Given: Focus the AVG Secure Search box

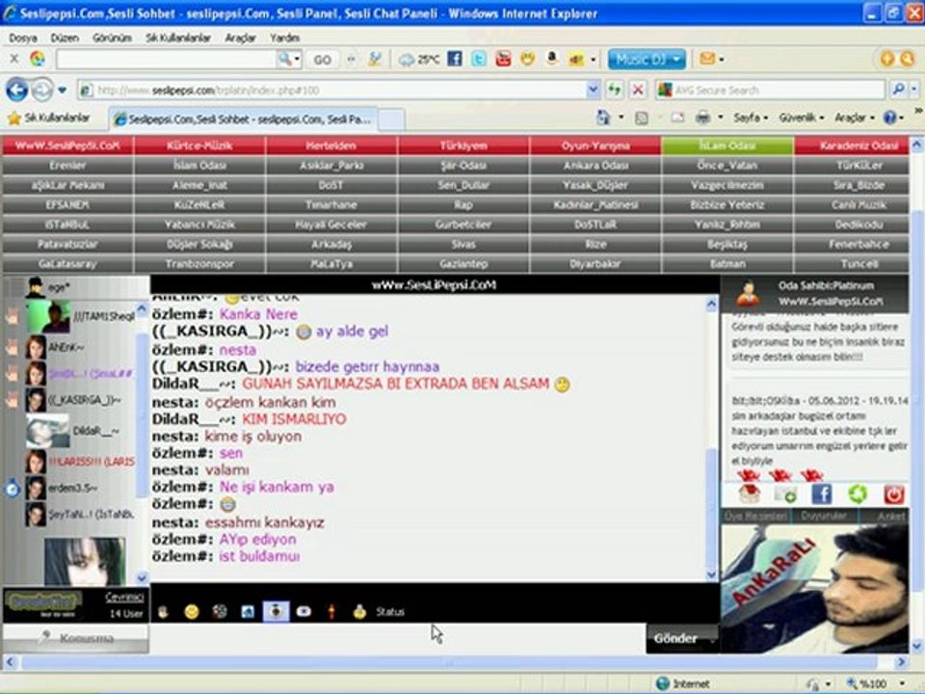Looking at the screenshot, I should pos(770,90).
